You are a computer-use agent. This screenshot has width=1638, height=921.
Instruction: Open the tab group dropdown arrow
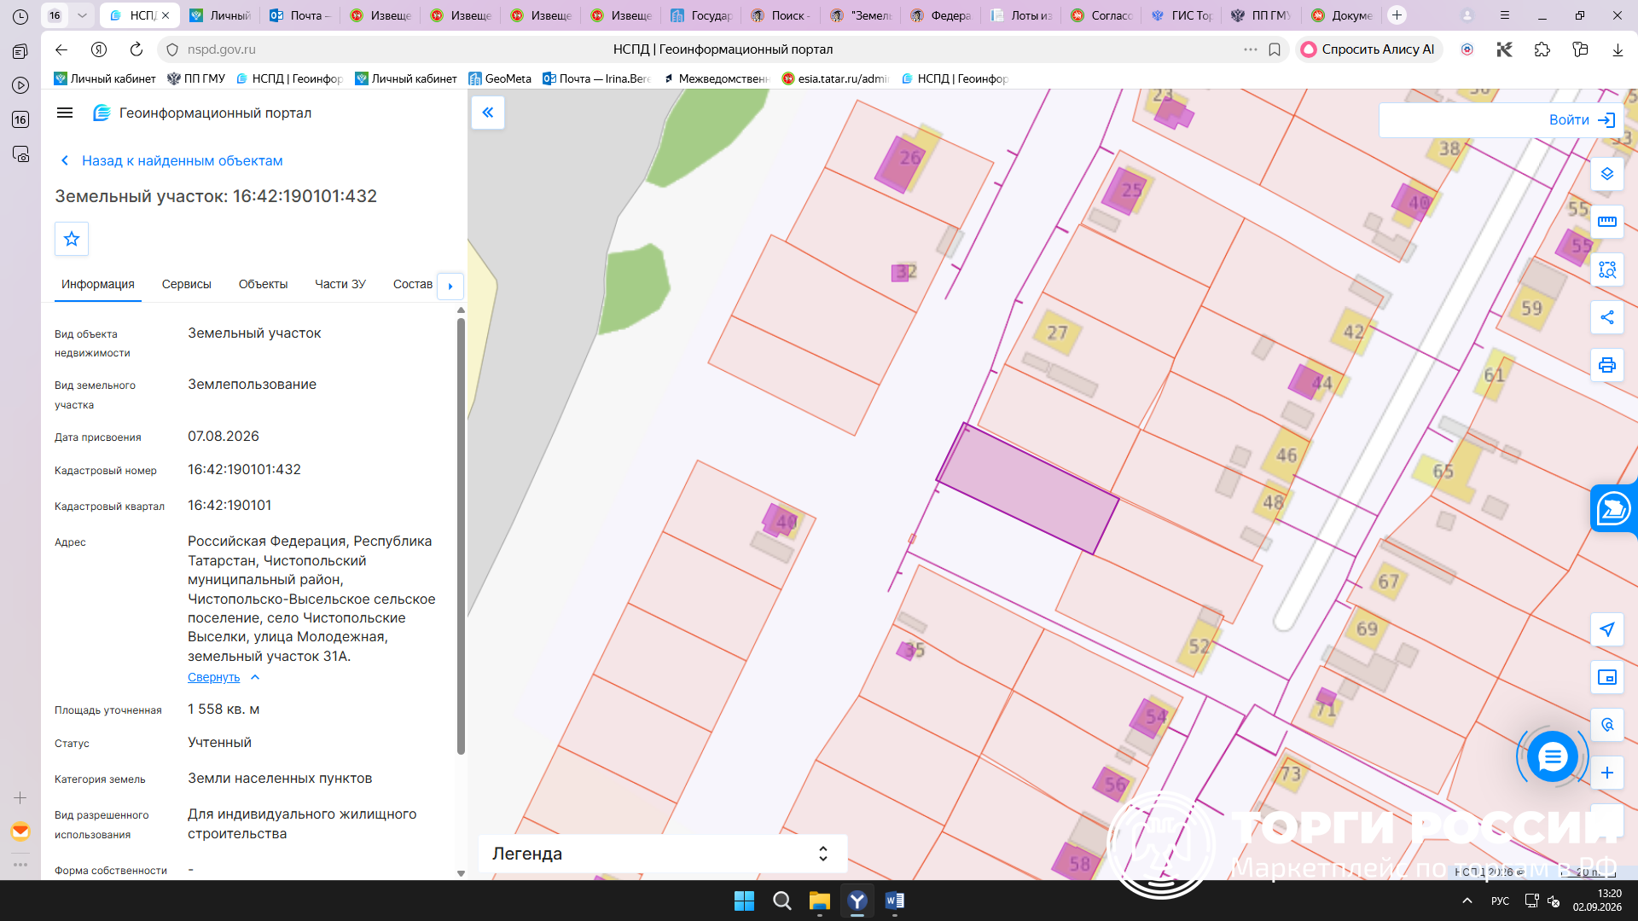tap(82, 15)
